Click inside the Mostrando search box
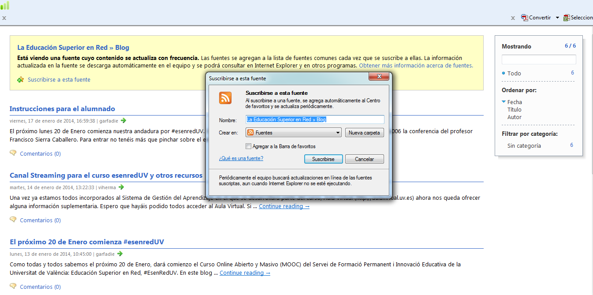 [x=538, y=59]
